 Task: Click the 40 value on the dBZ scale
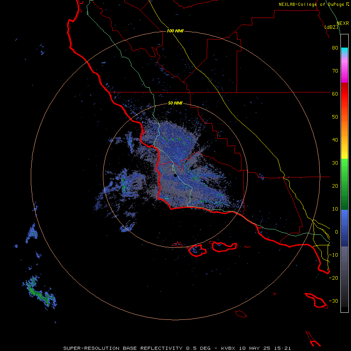coord(335,140)
